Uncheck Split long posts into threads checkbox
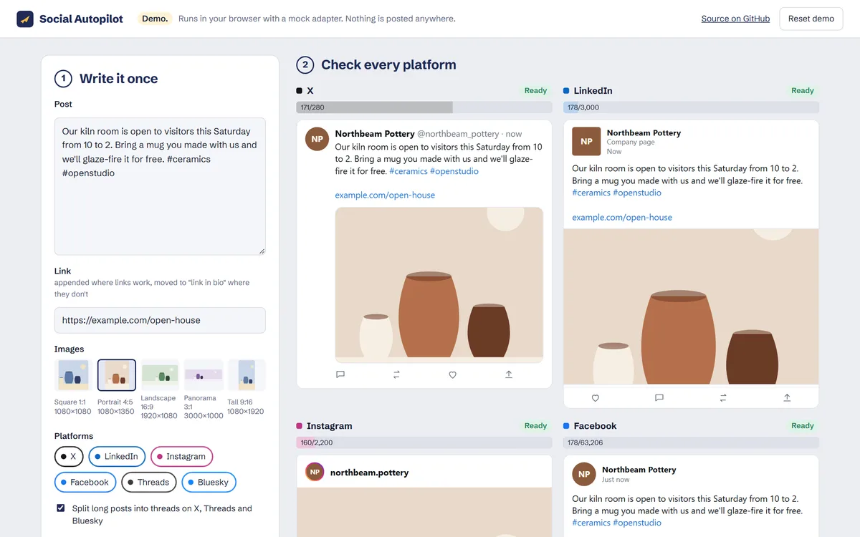This screenshot has width=860, height=537. pos(60,508)
